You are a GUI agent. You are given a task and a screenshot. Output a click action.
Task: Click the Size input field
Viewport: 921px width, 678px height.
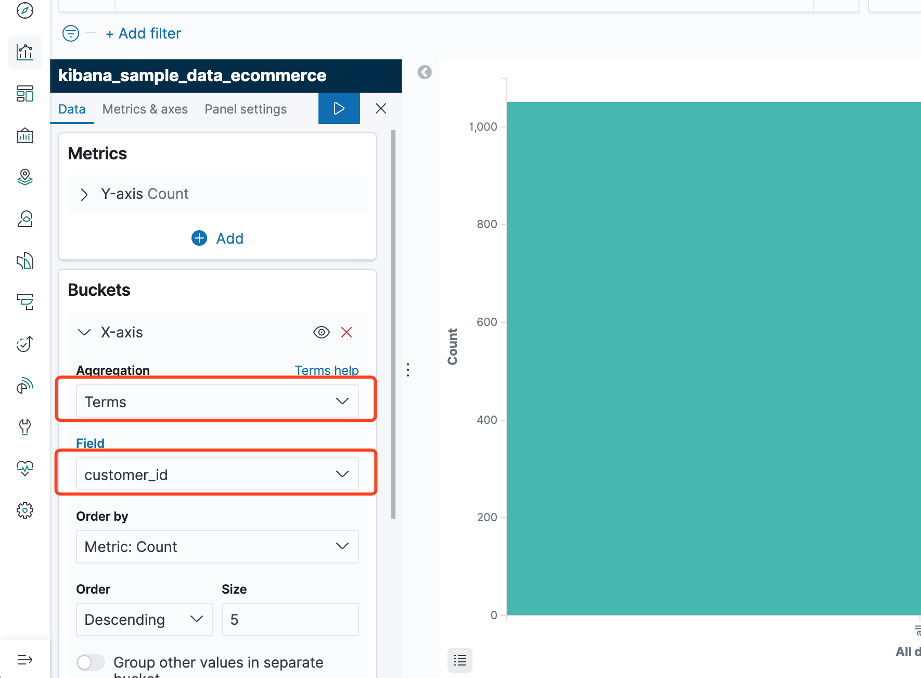click(290, 620)
